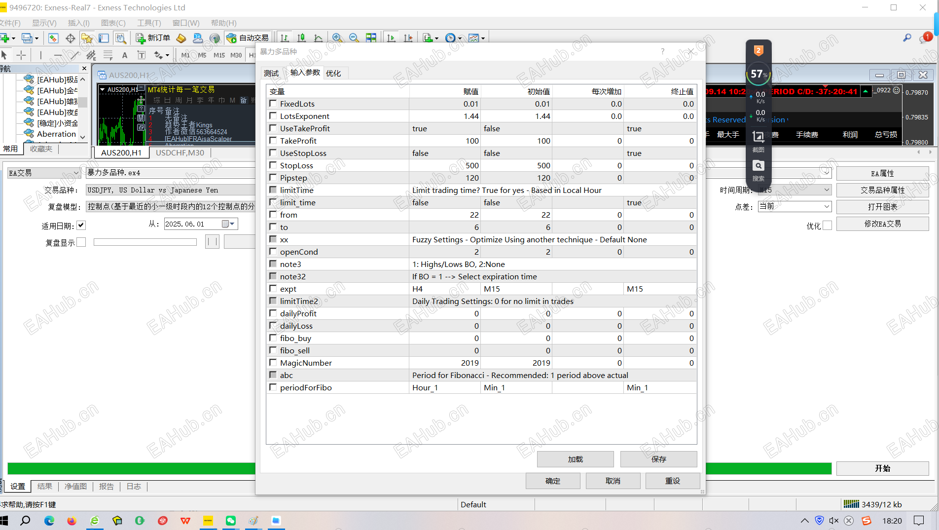
Task: Select the line chart type icon
Action: tap(319, 38)
